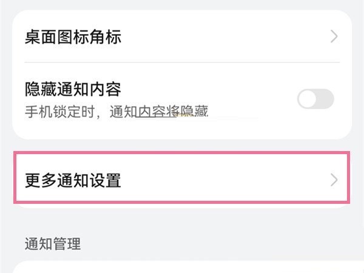Click the 更多通知设置 label text

point(73,180)
